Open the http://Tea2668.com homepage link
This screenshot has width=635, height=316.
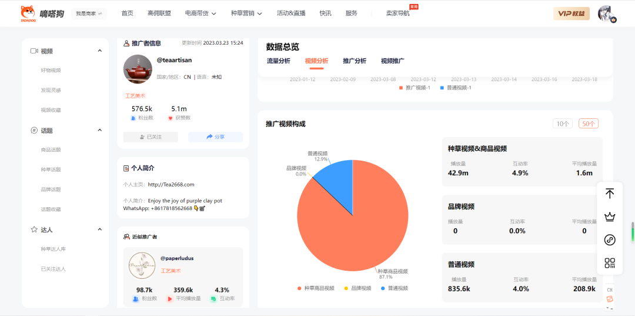click(x=171, y=185)
